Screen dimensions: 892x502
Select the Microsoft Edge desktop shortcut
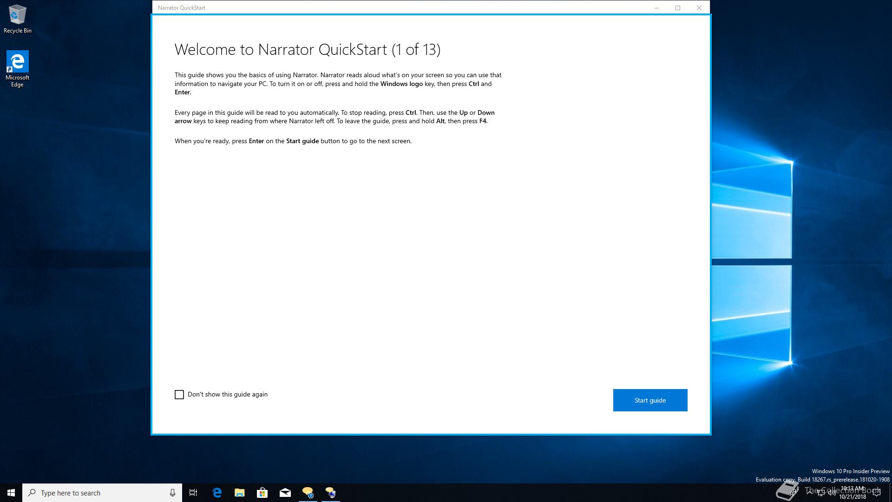click(x=17, y=69)
